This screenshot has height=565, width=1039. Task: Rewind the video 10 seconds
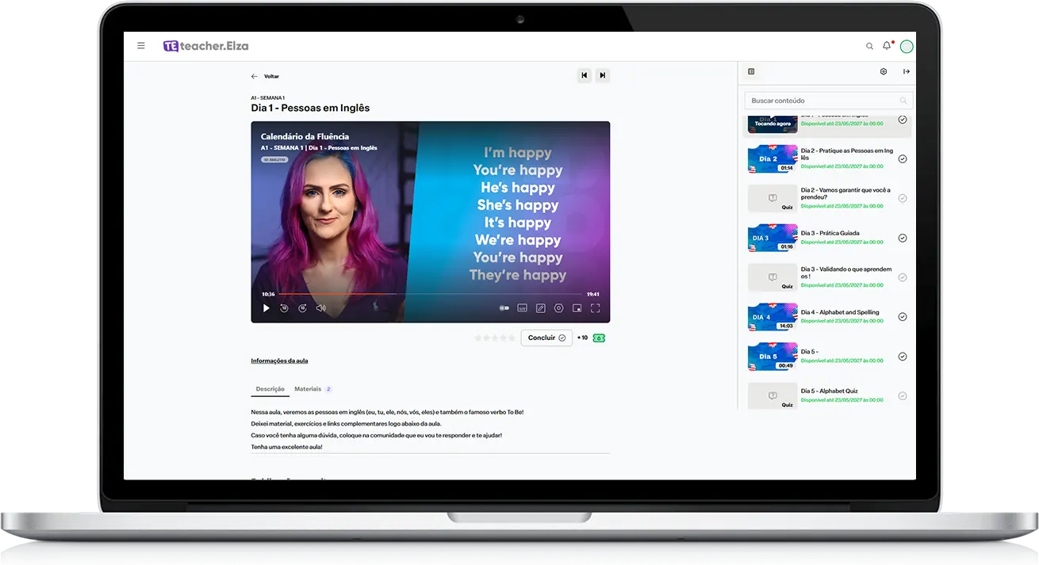point(284,308)
